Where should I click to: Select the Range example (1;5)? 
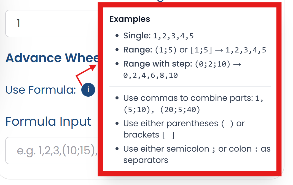click(165, 50)
